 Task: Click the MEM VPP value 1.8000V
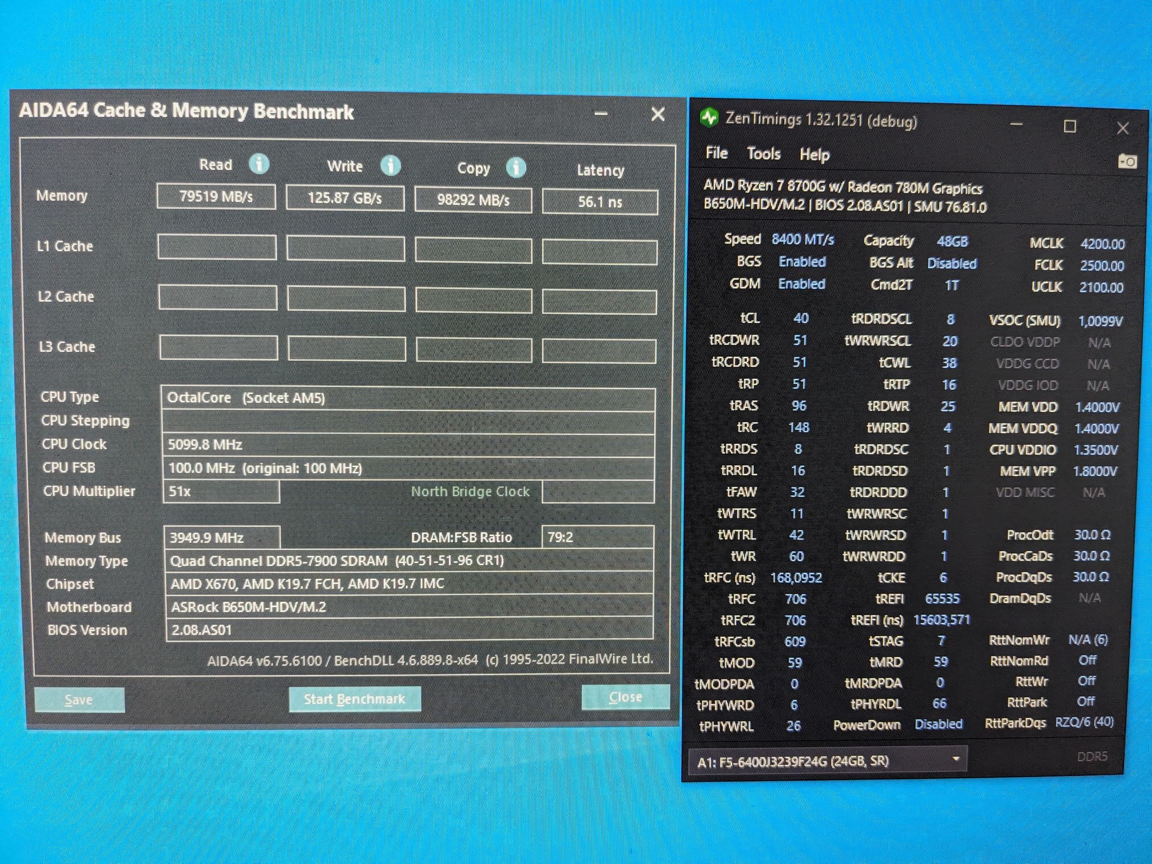pyautogui.click(x=1095, y=471)
